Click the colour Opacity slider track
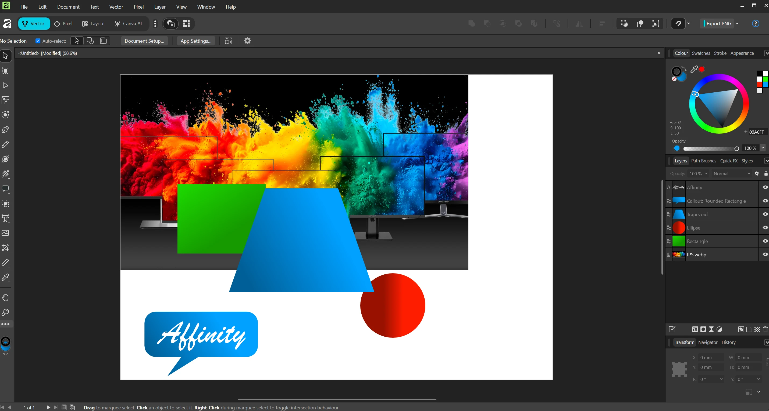 [709, 148]
